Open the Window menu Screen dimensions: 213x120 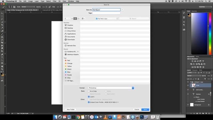(x=71, y=1)
